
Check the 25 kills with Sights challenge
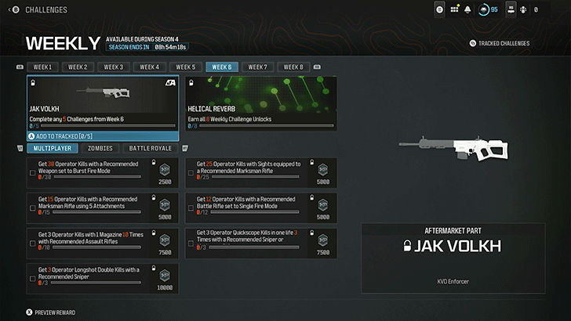191,173
